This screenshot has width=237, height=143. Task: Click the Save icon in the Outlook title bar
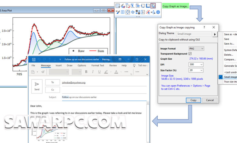(34, 59)
